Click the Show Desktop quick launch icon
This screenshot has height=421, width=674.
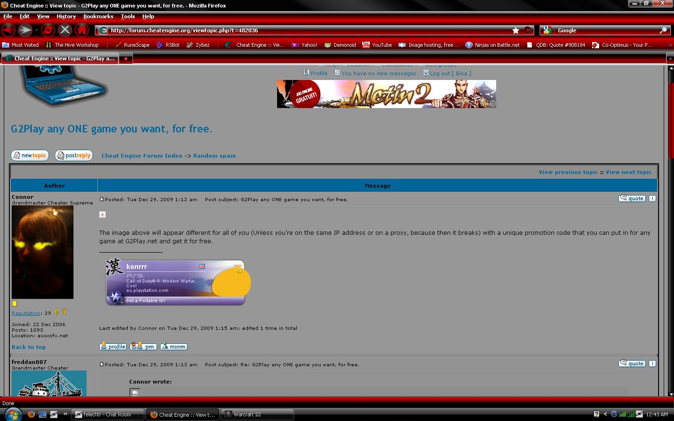point(43,414)
